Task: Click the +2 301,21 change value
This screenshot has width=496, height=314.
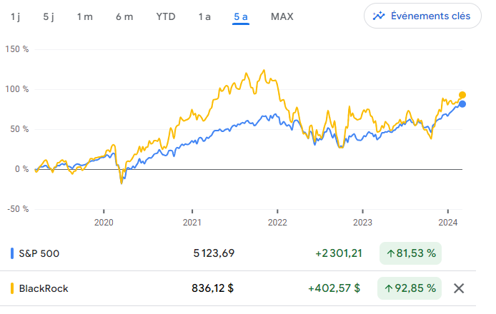Action: click(x=339, y=253)
